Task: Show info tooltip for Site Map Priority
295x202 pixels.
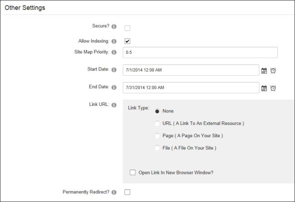Action: pyautogui.click(x=114, y=52)
